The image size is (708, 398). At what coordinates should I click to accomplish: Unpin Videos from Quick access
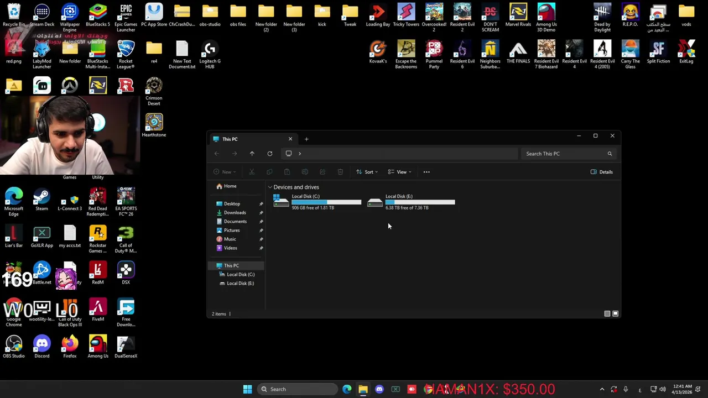click(x=261, y=248)
